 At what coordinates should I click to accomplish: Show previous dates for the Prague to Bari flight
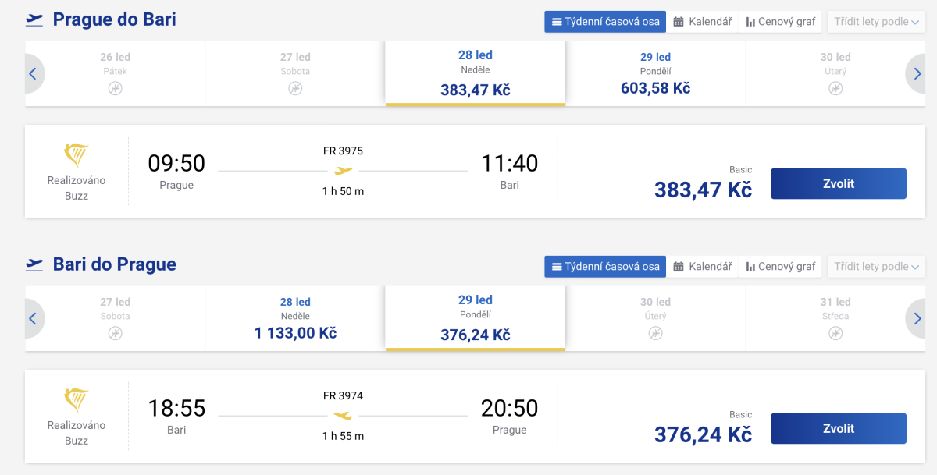[33, 74]
